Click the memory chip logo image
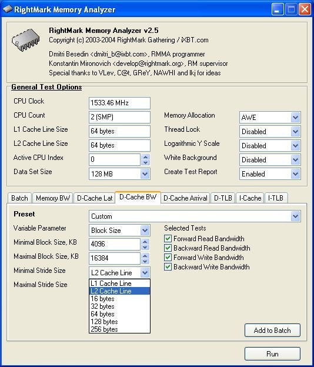Image resolution: width=314 pixels, height=367 pixels. (26, 40)
